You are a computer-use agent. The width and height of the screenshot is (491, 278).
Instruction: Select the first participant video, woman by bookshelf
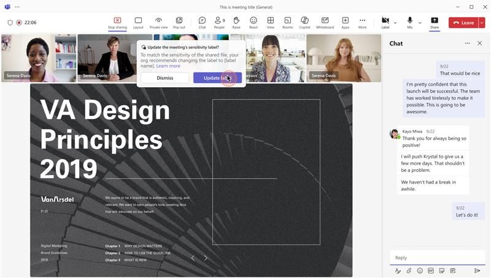tap(39, 58)
